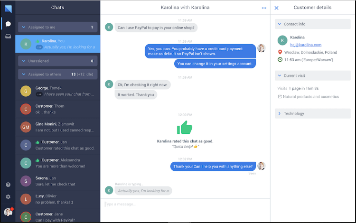Image resolution: width=356 pixels, height=223 pixels.
Task: Click the '1 page in 16m 8s' visit info
Action: [304, 88]
